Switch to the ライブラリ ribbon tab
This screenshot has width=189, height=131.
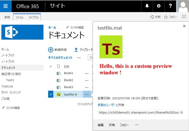tap(34, 17)
